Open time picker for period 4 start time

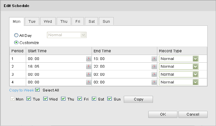(89, 82)
